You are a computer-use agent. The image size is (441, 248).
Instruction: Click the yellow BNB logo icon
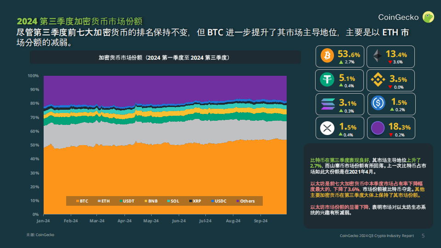point(378,80)
